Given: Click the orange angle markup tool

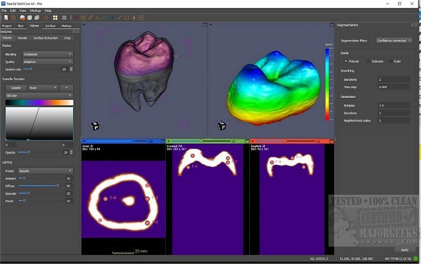Looking at the screenshot, I should [x=98, y=18].
